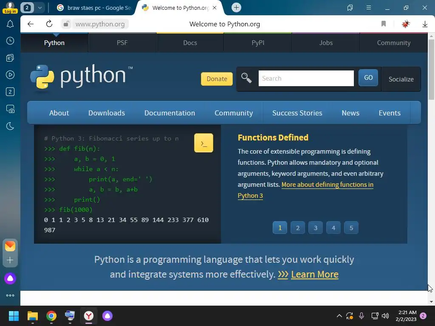This screenshot has width=435, height=326.
Task: Open the ladybug extension icon
Action: [406, 24]
